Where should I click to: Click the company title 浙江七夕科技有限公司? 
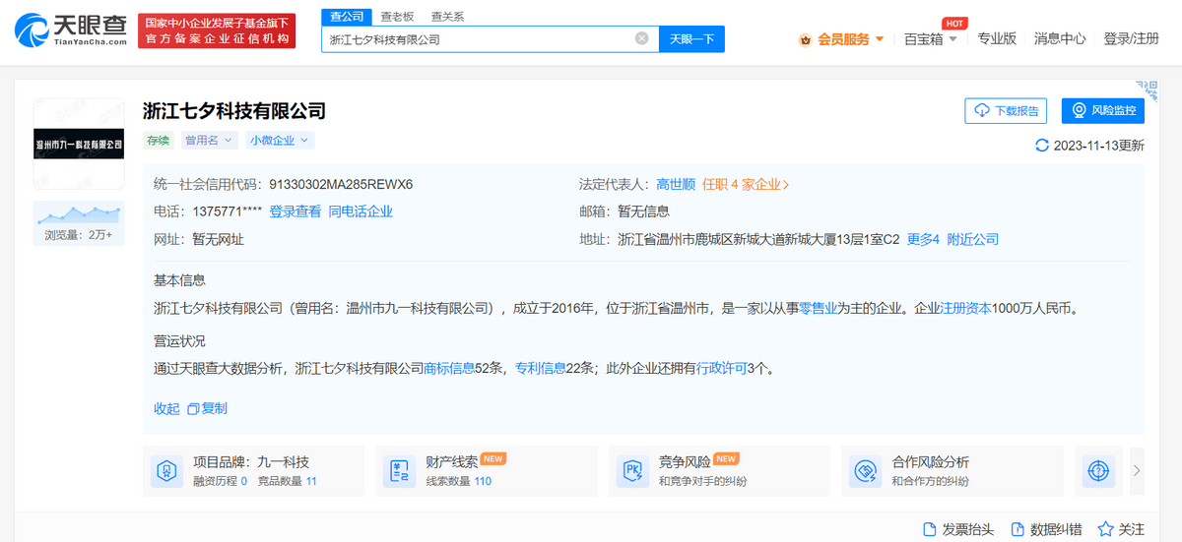[x=233, y=110]
